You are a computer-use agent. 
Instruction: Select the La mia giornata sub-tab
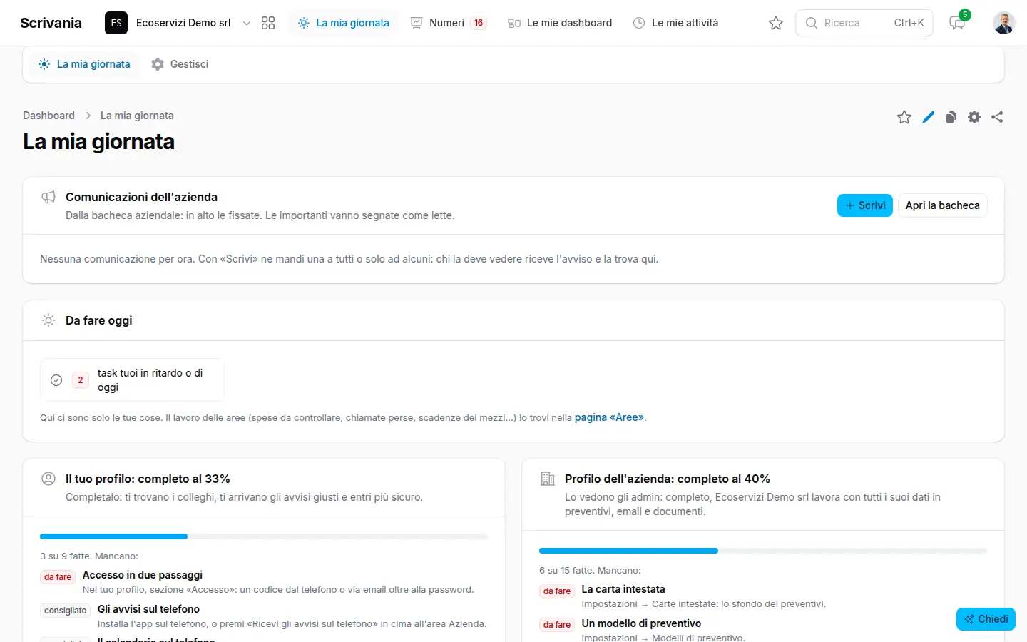coord(84,64)
